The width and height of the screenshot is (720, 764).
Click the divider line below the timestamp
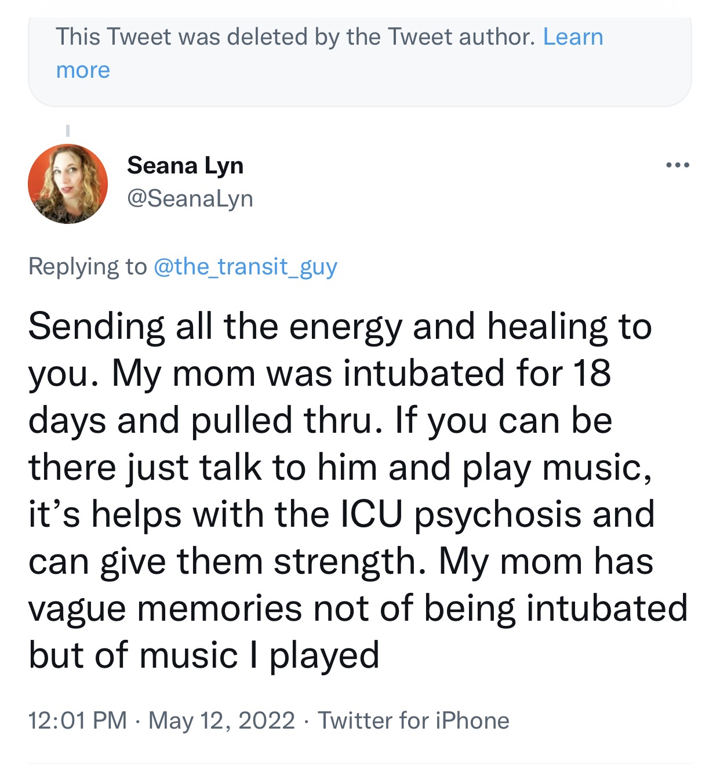(x=359, y=763)
